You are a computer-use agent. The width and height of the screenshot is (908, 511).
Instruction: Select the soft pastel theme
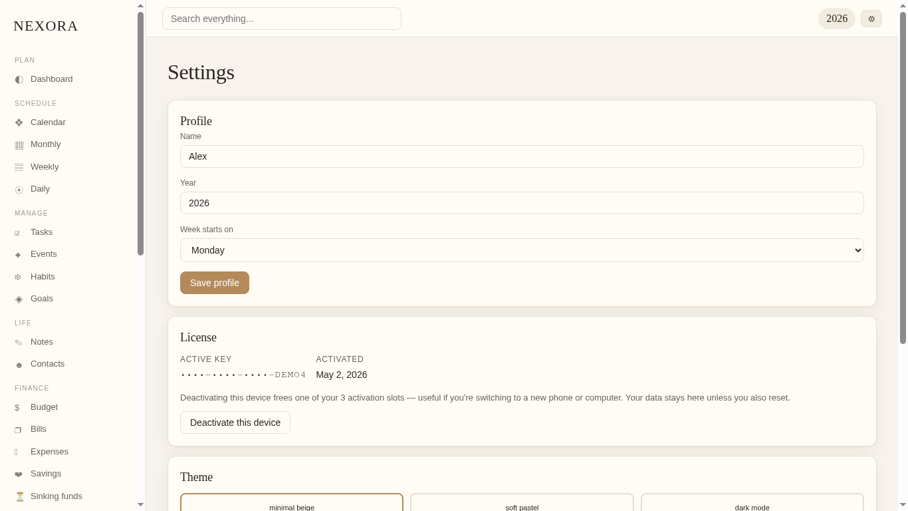[x=522, y=503]
